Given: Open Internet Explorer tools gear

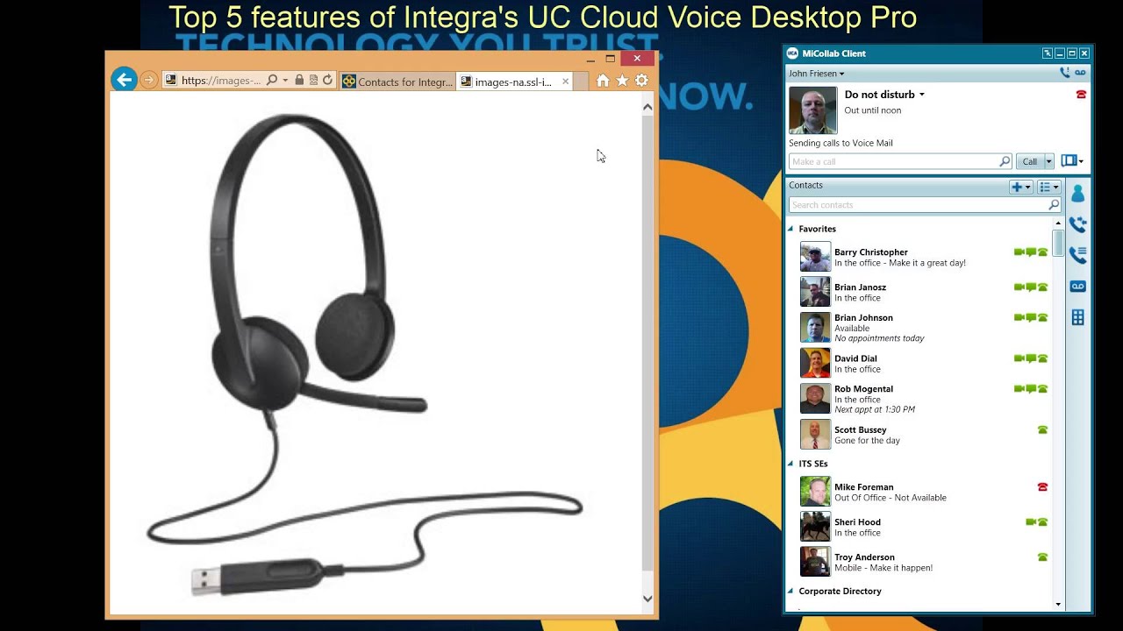Looking at the screenshot, I should (641, 81).
